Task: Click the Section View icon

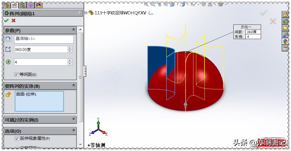Action: pyautogui.click(x=165, y=4)
